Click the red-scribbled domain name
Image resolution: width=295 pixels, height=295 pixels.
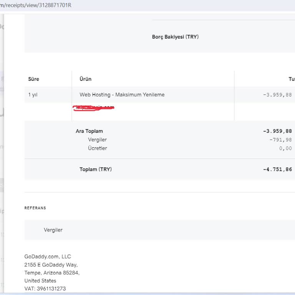(x=93, y=108)
